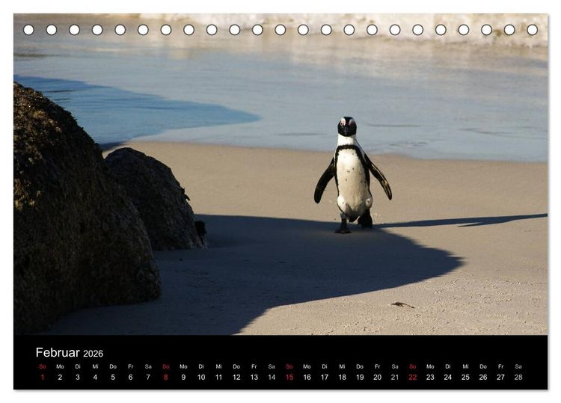Select day 15 marked in red
The height and width of the screenshot is (403, 561).
[x=289, y=377]
